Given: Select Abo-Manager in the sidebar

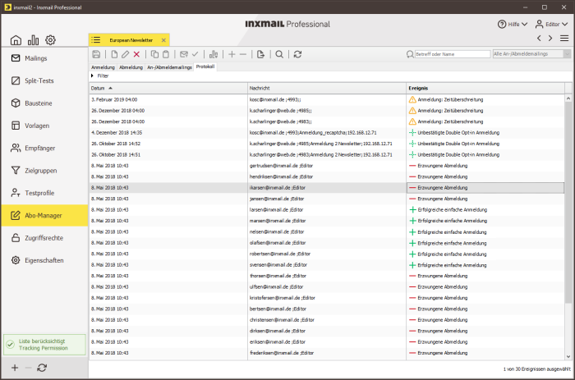Looking at the screenshot, I should [44, 216].
